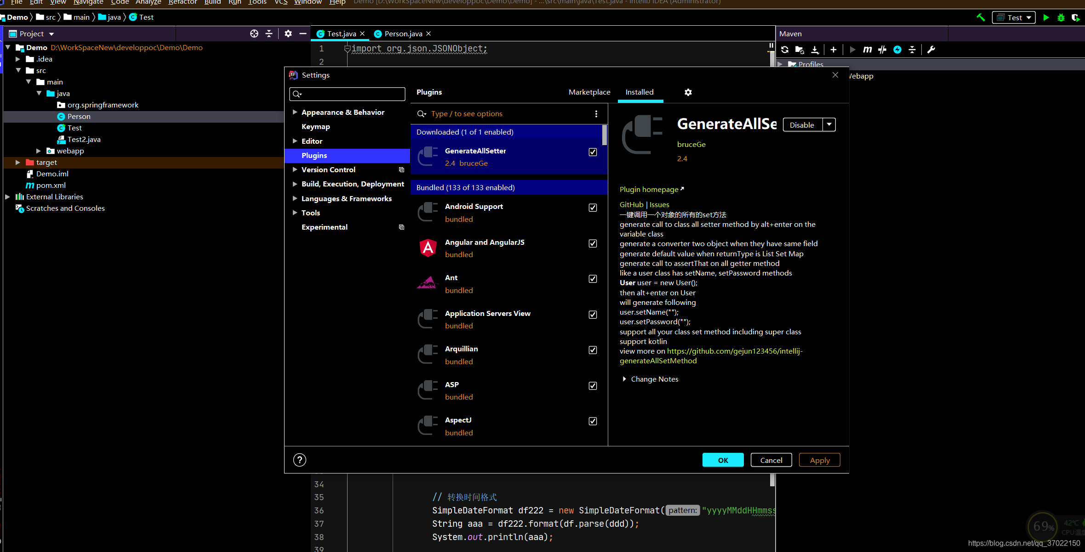1085x552 pixels.
Task: Open the Person.java editor tab
Action: pyautogui.click(x=403, y=34)
